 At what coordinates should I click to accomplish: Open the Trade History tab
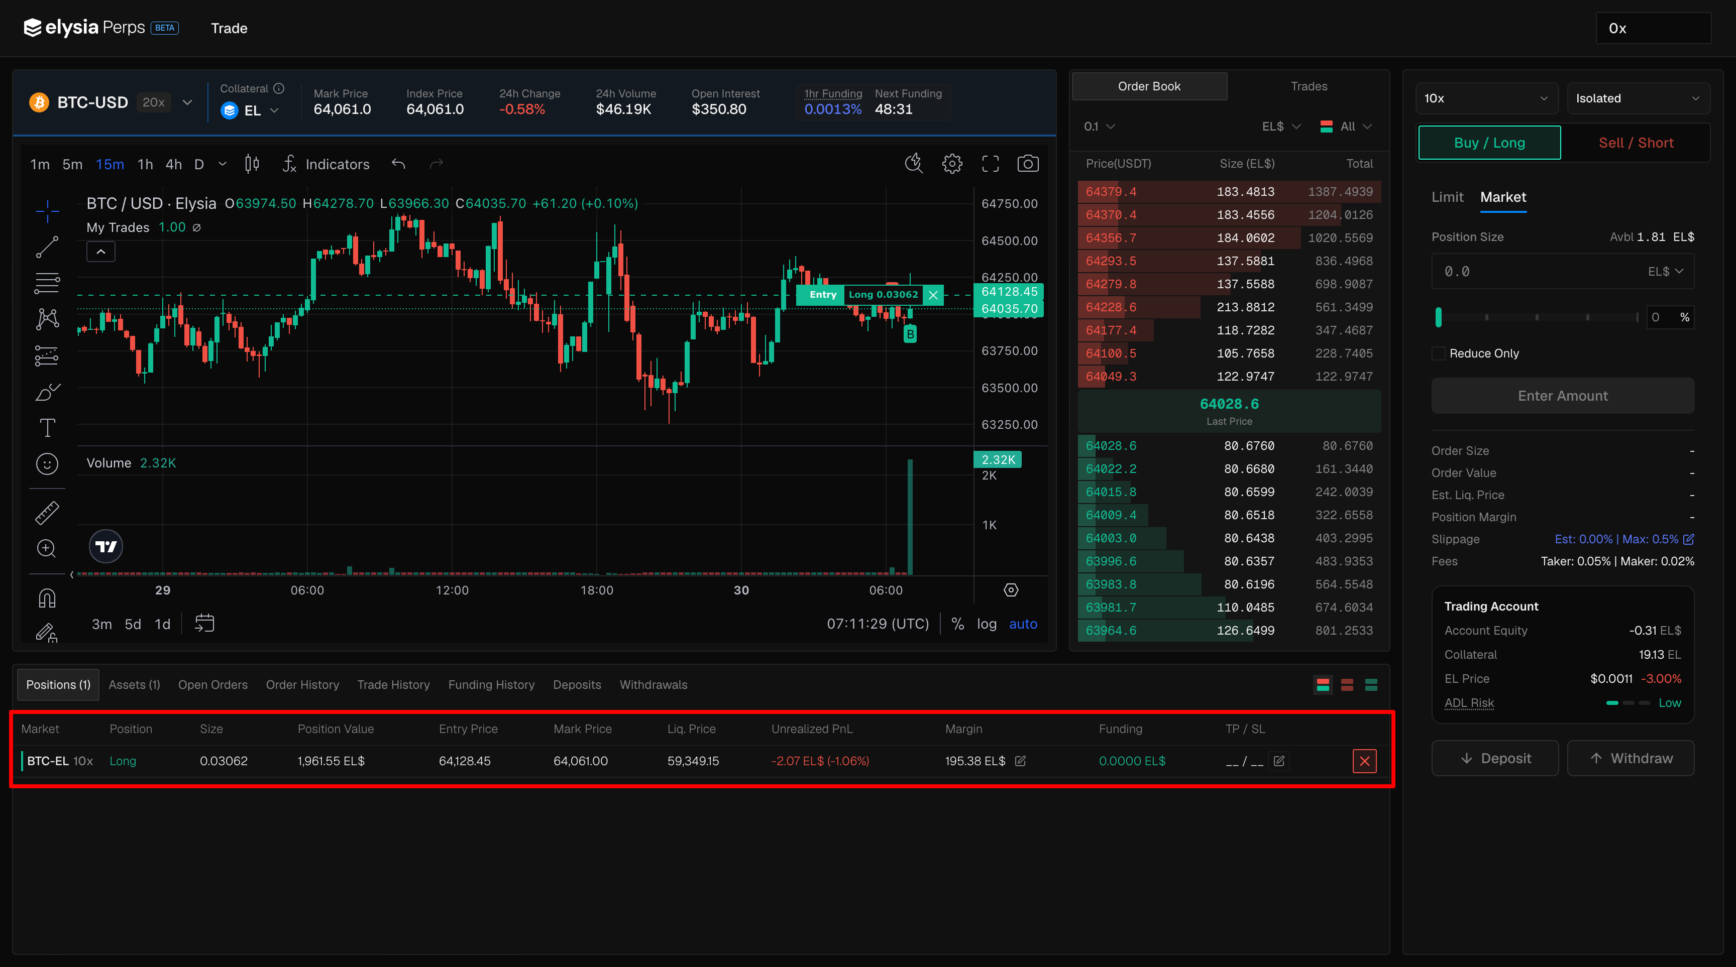click(x=394, y=685)
